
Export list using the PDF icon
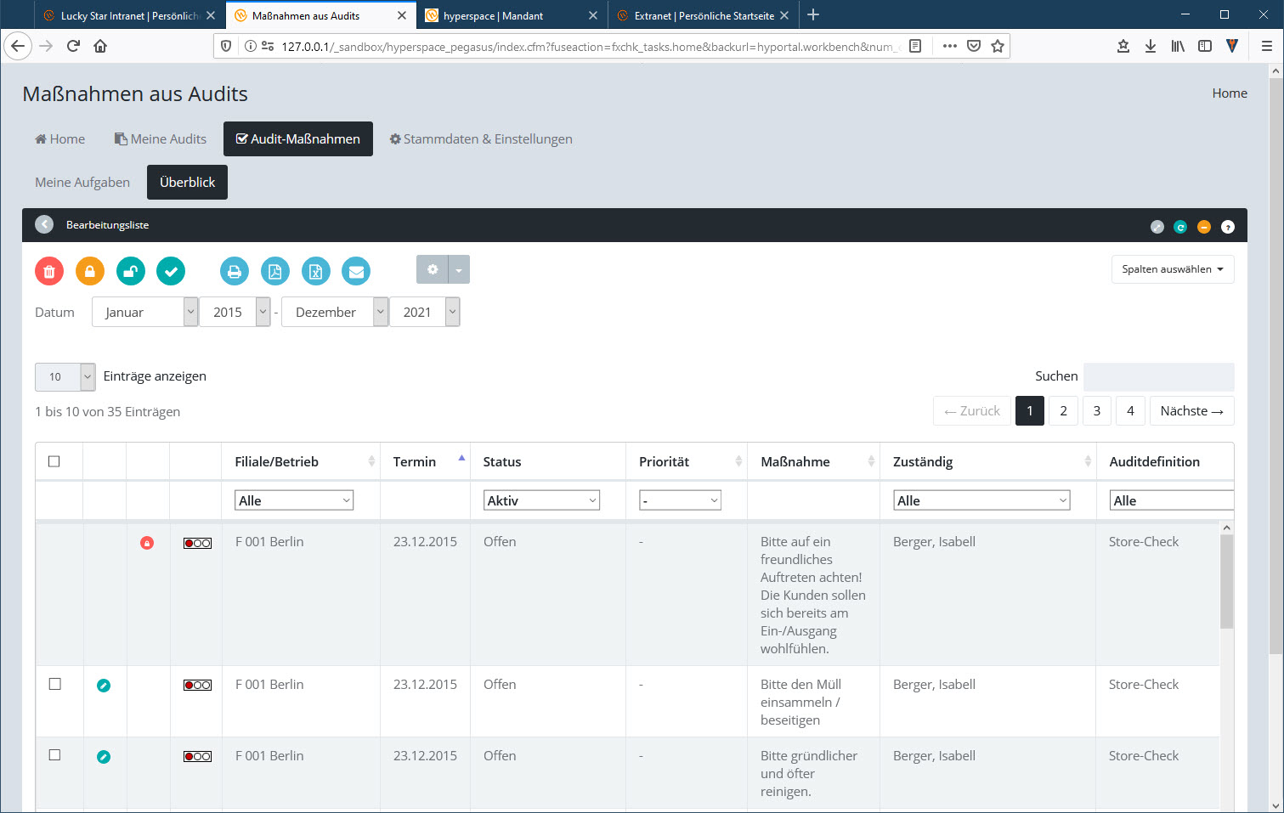(x=275, y=271)
